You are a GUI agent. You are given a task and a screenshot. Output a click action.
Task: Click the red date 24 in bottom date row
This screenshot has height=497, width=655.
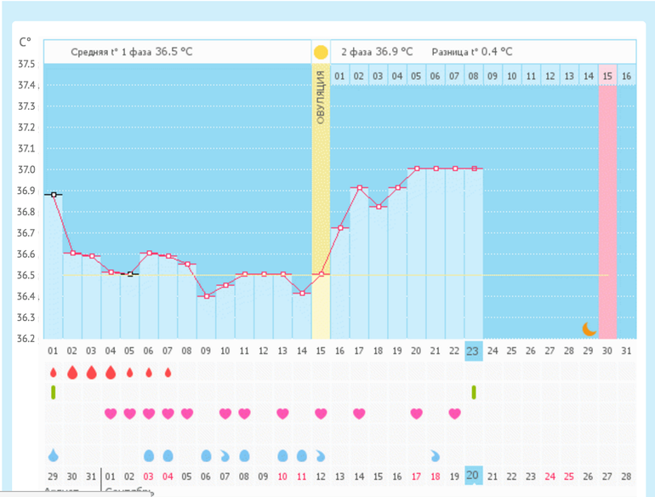pos(550,476)
